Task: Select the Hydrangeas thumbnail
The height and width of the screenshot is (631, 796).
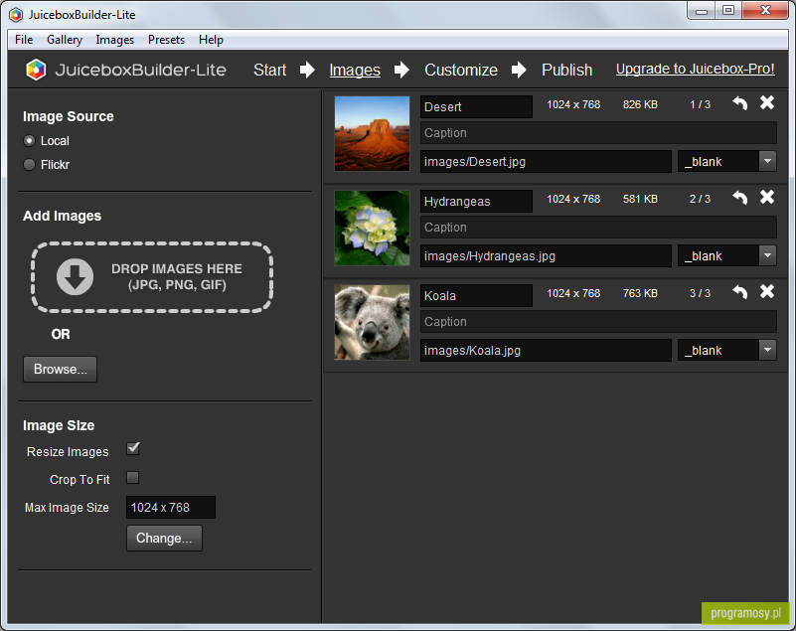Action: 372,228
